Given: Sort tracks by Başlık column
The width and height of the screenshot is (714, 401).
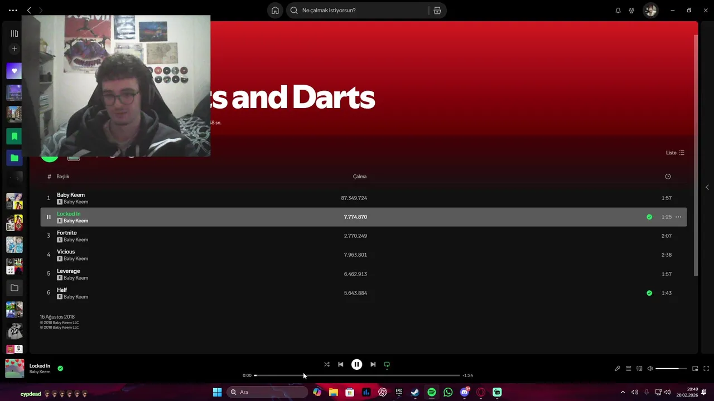Looking at the screenshot, I should 62,177.
